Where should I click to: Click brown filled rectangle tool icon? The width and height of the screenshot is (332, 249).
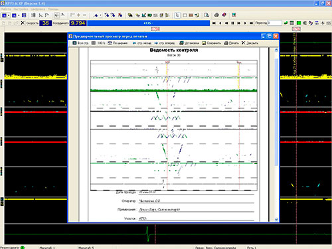pos(191,15)
